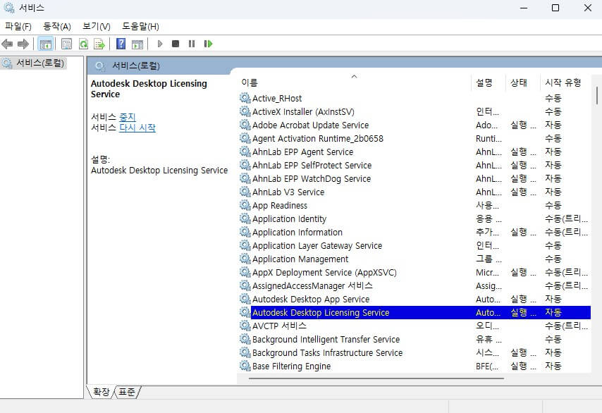
Task: Click the horizontal scrollbar below the list
Action: pyautogui.click(x=376, y=378)
